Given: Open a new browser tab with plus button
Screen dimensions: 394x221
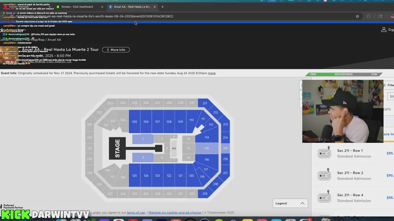Looking at the screenshot, I should point(163,7).
